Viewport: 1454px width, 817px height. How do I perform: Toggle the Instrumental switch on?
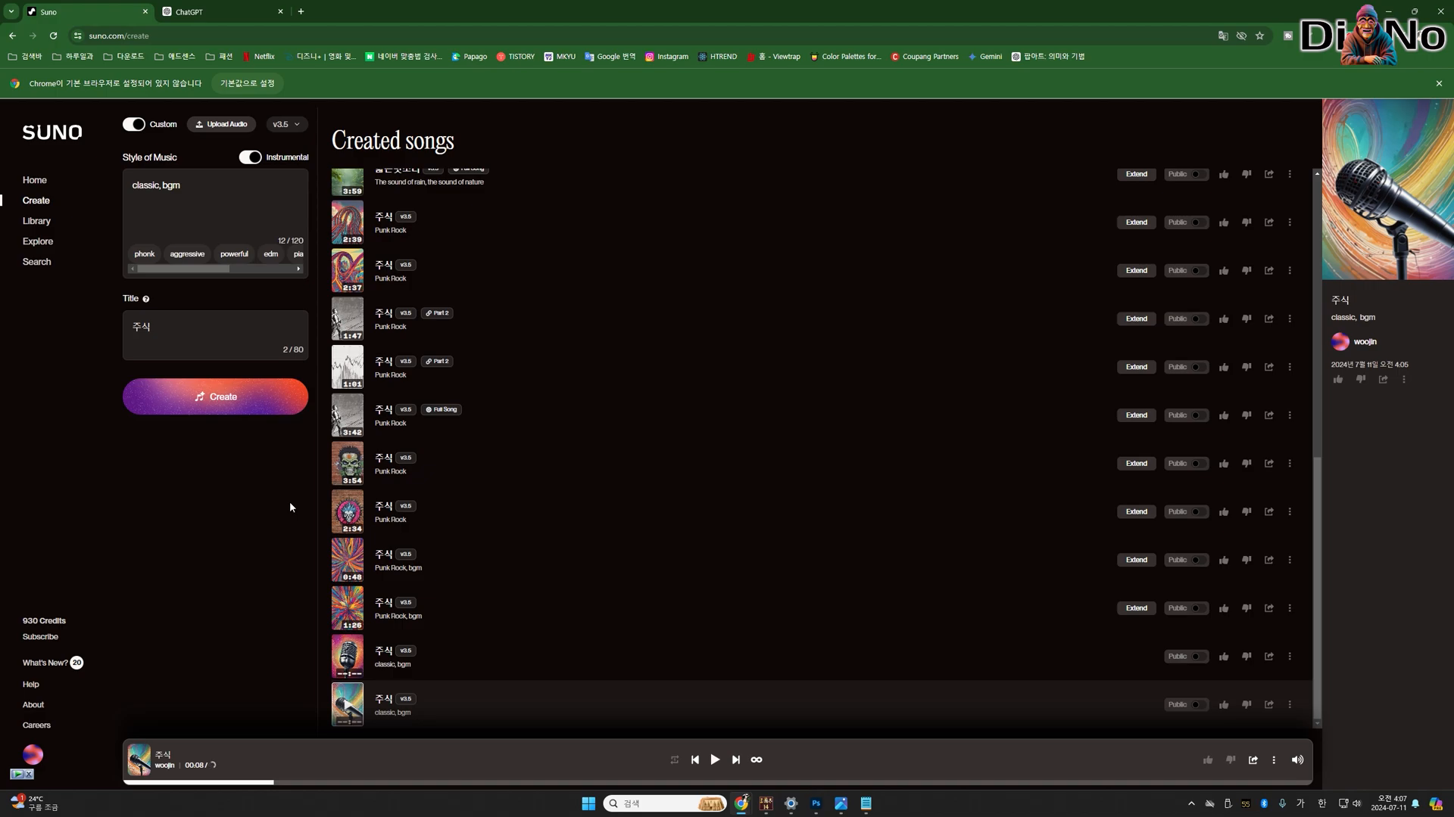[250, 157]
